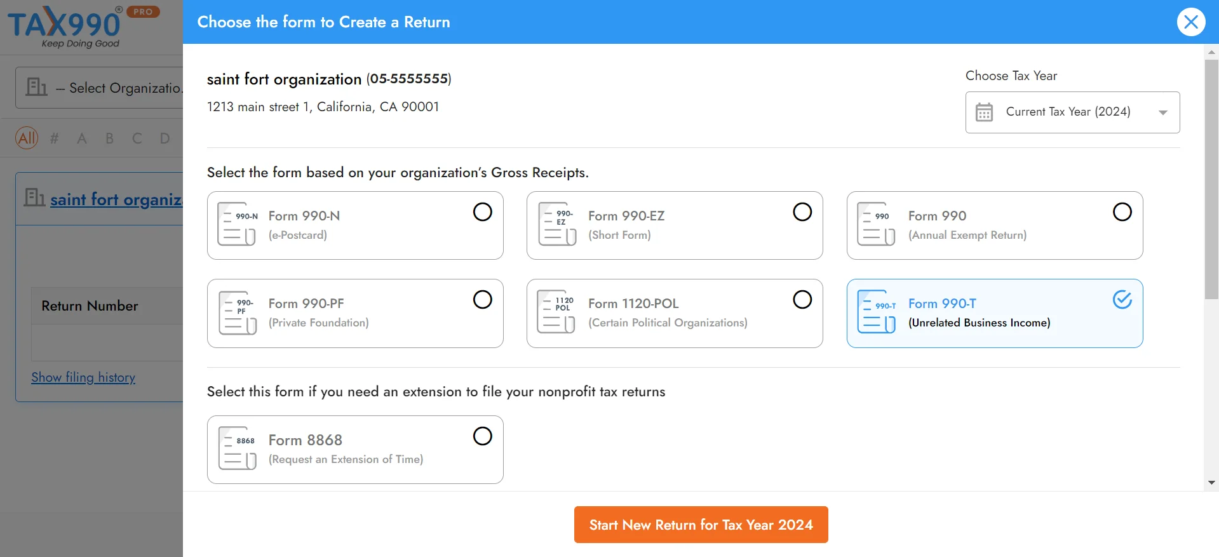Click the Form 8868 title text
Image resolution: width=1219 pixels, height=557 pixels.
coord(306,440)
